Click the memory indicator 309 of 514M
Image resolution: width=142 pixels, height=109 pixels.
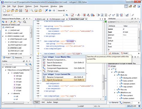tap(132, 106)
